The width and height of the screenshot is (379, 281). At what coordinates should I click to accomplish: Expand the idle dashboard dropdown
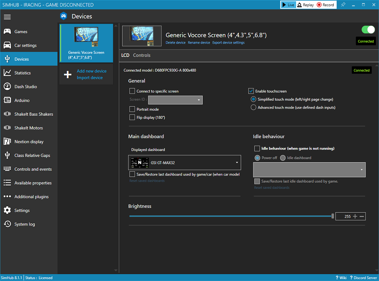pos(309,170)
